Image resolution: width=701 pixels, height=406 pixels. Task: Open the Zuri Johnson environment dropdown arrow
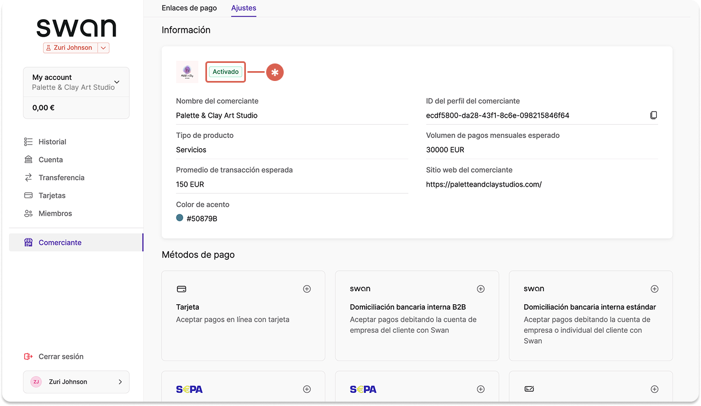104,48
